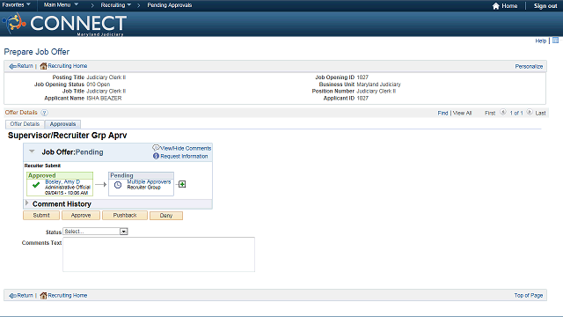The height and width of the screenshot is (317, 563).
Task: Click the View/Hide Comments speech bubble icon
Action: tap(156, 147)
